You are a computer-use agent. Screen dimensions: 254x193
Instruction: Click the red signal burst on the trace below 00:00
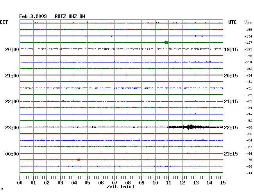point(78,160)
